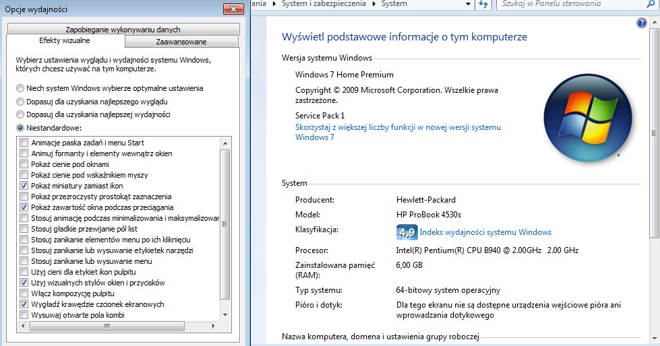Viewport: 660px width, 346px height.
Task: Uncheck 'Użyj wizualnych stylów okien i przycisków'
Action: (24, 283)
